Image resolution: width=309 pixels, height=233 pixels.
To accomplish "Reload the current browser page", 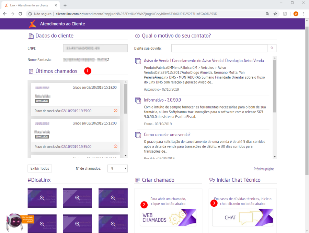I will tap(20, 14).
